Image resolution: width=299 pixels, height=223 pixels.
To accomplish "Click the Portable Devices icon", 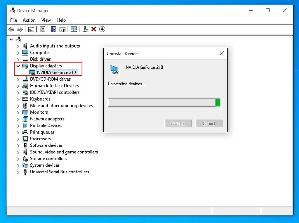I will 25,125.
